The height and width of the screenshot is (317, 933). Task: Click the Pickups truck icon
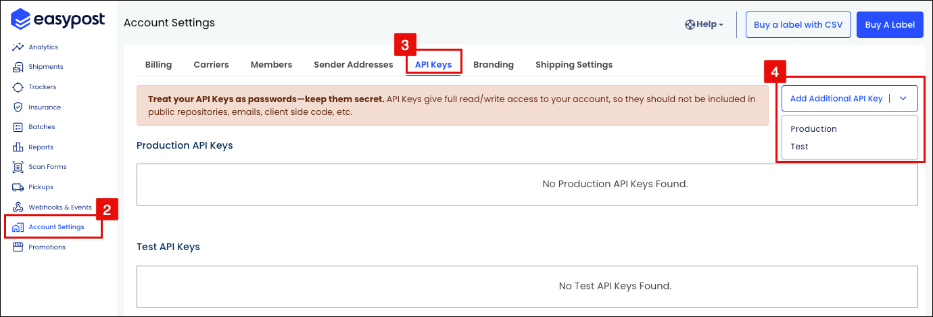coord(18,187)
